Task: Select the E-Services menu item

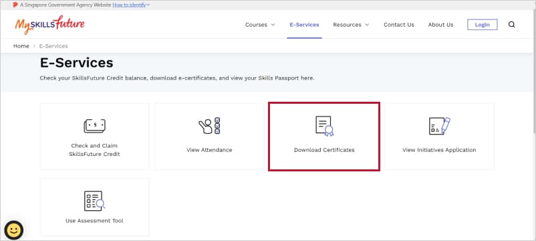Action: pos(304,25)
